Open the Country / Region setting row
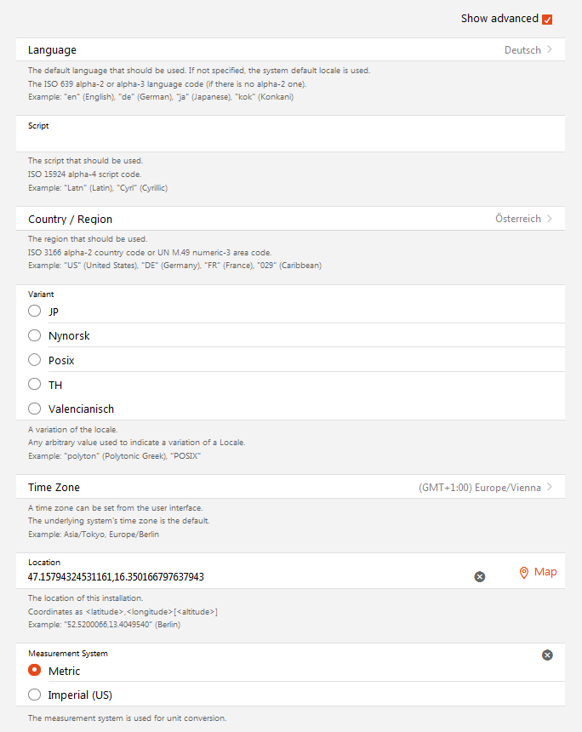The height and width of the screenshot is (732, 582). coord(255,219)
